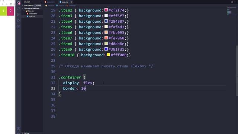Click line number 36 in the gutter
The width and height of the screenshot is (238, 134).
click(53, 105)
